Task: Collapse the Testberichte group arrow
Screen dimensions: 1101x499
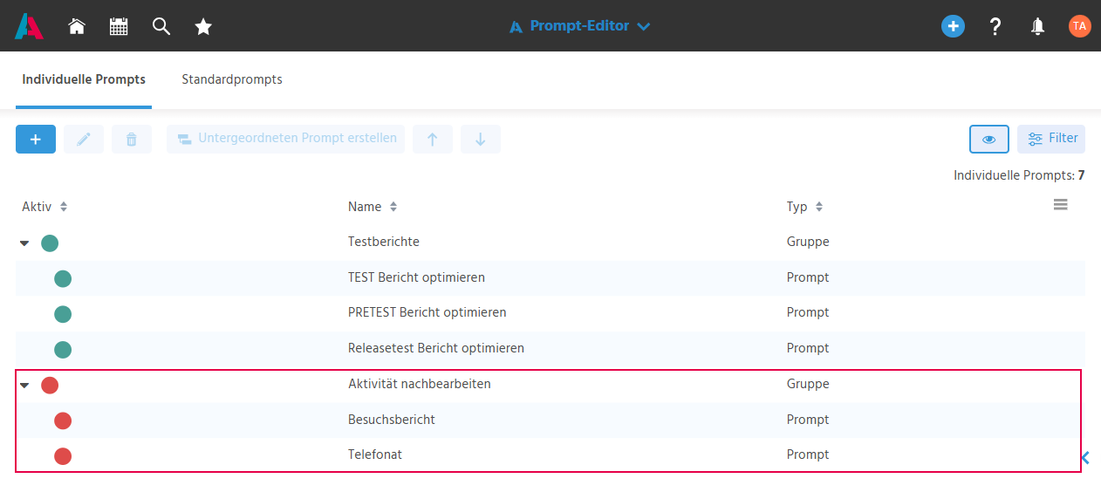Action: (24, 243)
